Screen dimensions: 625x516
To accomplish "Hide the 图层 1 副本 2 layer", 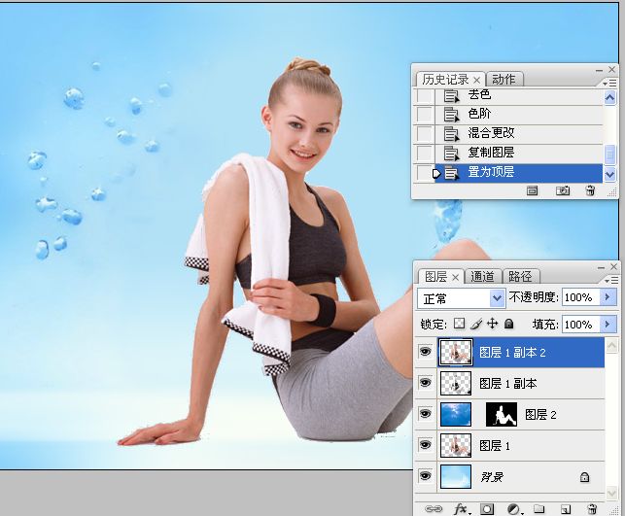I will point(425,353).
